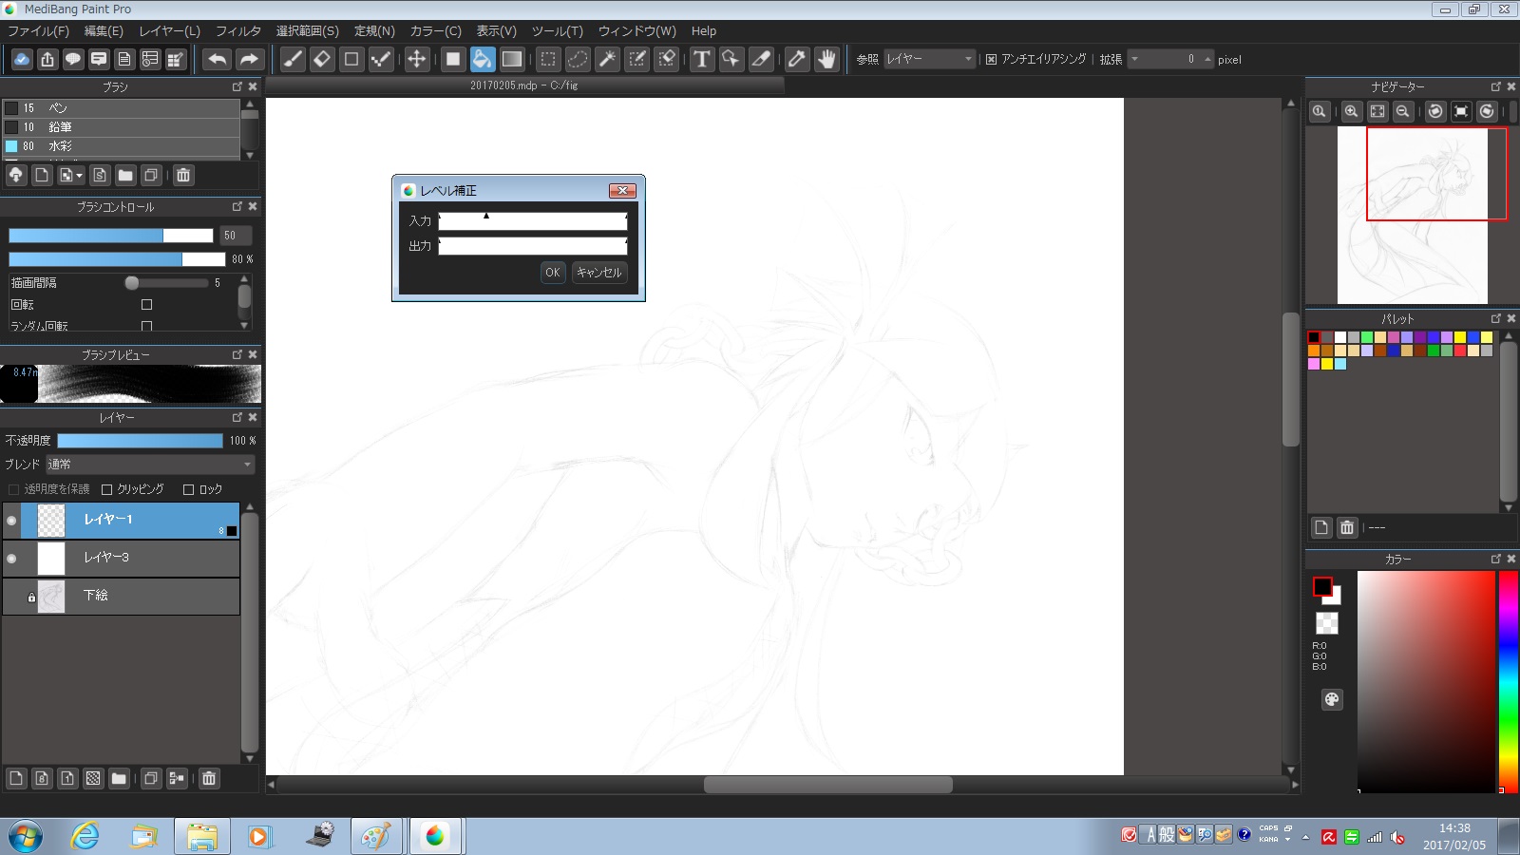Pick the Lasso select tool
This screenshot has width=1520, height=855.
point(578,59)
